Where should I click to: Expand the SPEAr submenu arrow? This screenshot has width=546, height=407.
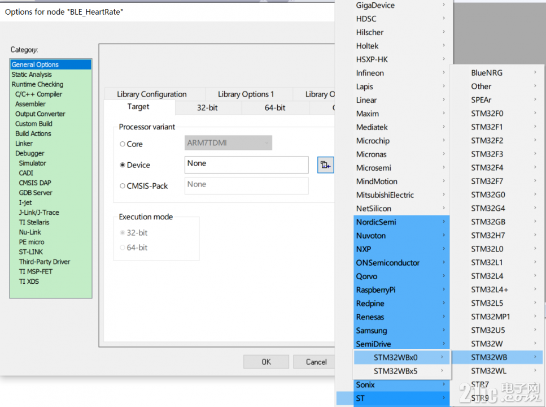(535, 99)
